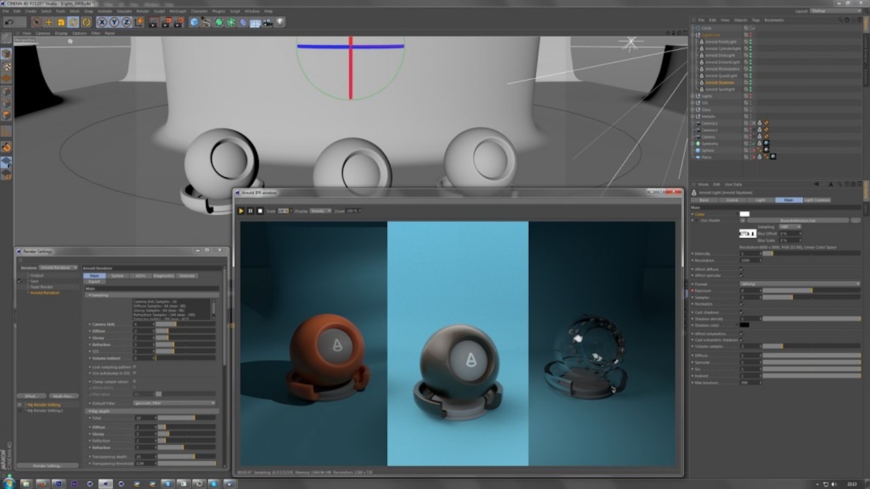Toggle the Affect volumetrics checkbox

tap(742, 334)
